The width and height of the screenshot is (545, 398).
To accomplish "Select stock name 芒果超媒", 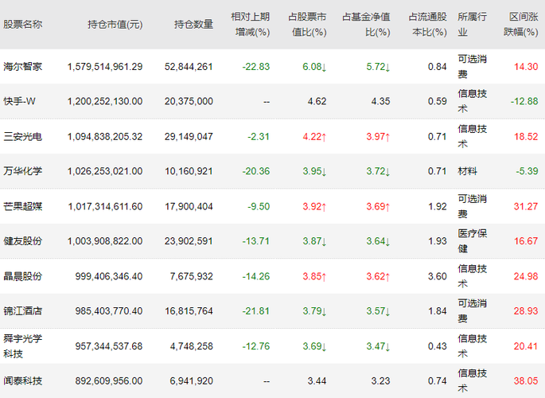I will [x=23, y=206].
